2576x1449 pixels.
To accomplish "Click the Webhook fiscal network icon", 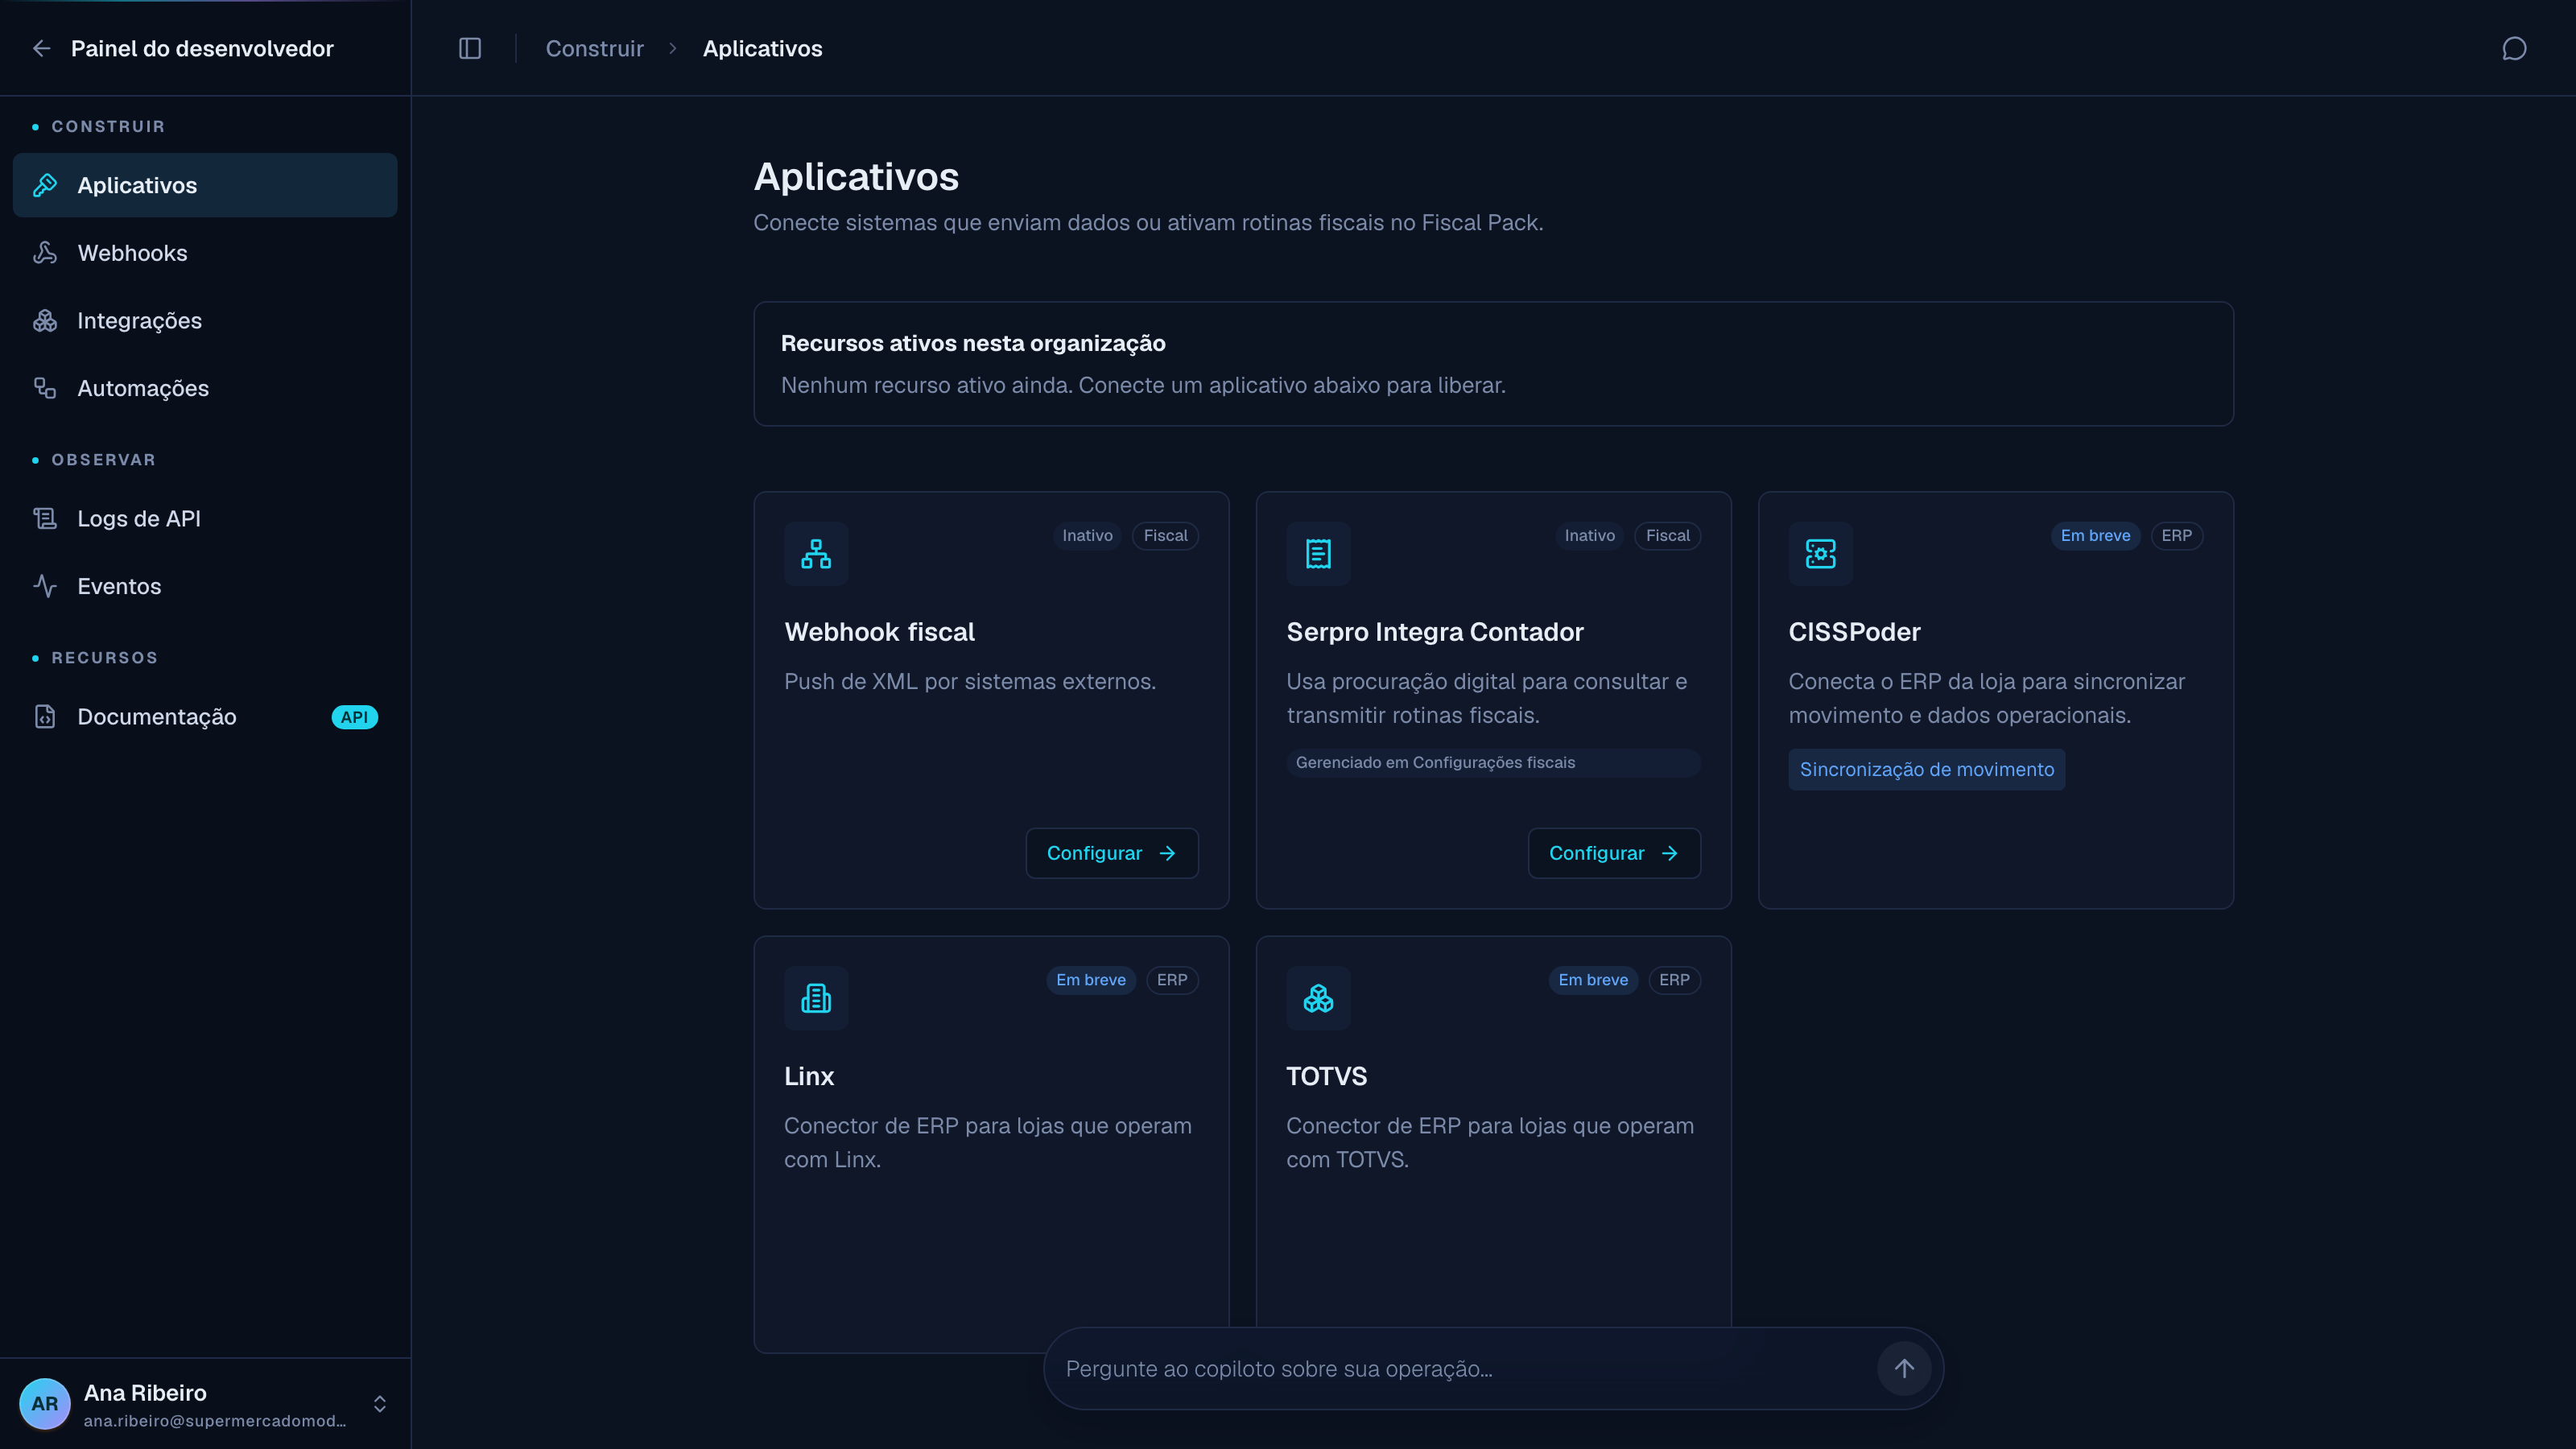I will tap(816, 553).
